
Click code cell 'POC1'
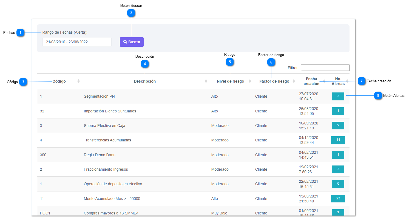(45, 213)
